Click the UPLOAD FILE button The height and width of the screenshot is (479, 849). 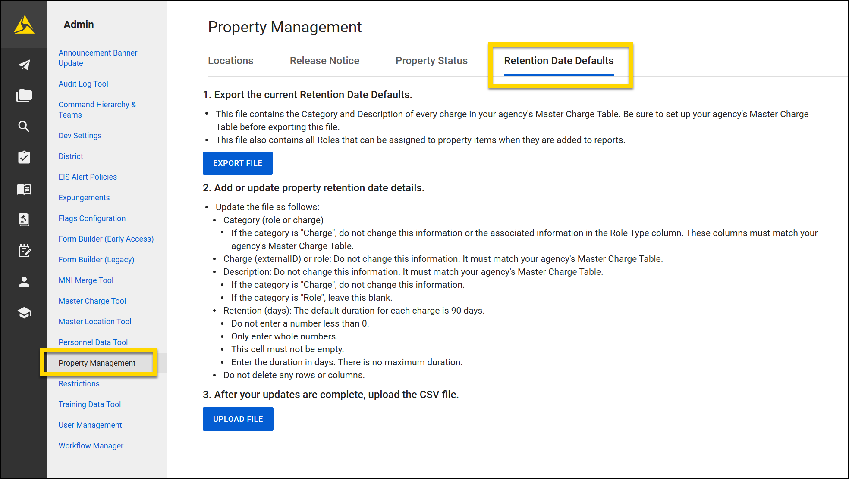[x=238, y=419]
